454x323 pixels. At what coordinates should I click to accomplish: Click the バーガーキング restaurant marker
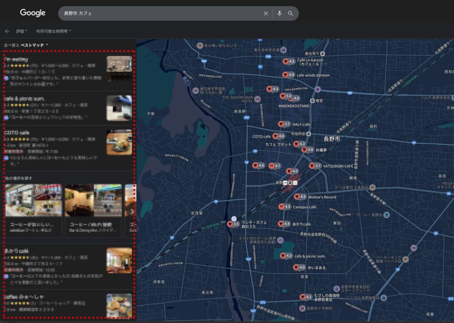tap(406, 259)
